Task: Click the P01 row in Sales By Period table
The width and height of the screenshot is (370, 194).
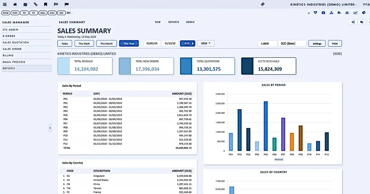Action: 127,99
